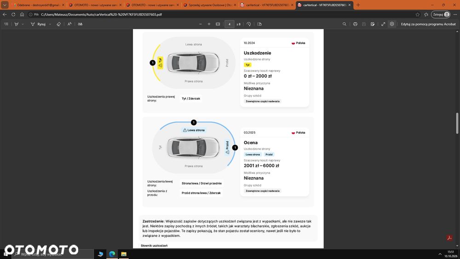Click the Przód strona lewa / Zderzak label
The image size is (460, 259).
tap(201, 193)
